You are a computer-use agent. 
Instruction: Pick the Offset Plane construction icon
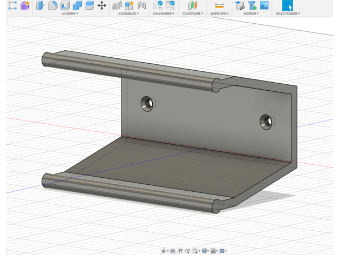click(193, 5)
